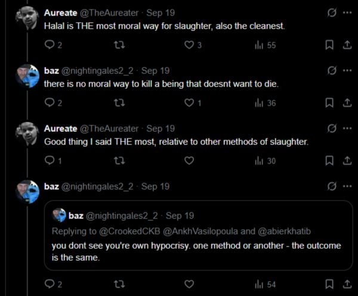The height and width of the screenshot is (296, 358).
Task: Reply to Aureate's Halal slaughter tweet
Action: [50, 45]
